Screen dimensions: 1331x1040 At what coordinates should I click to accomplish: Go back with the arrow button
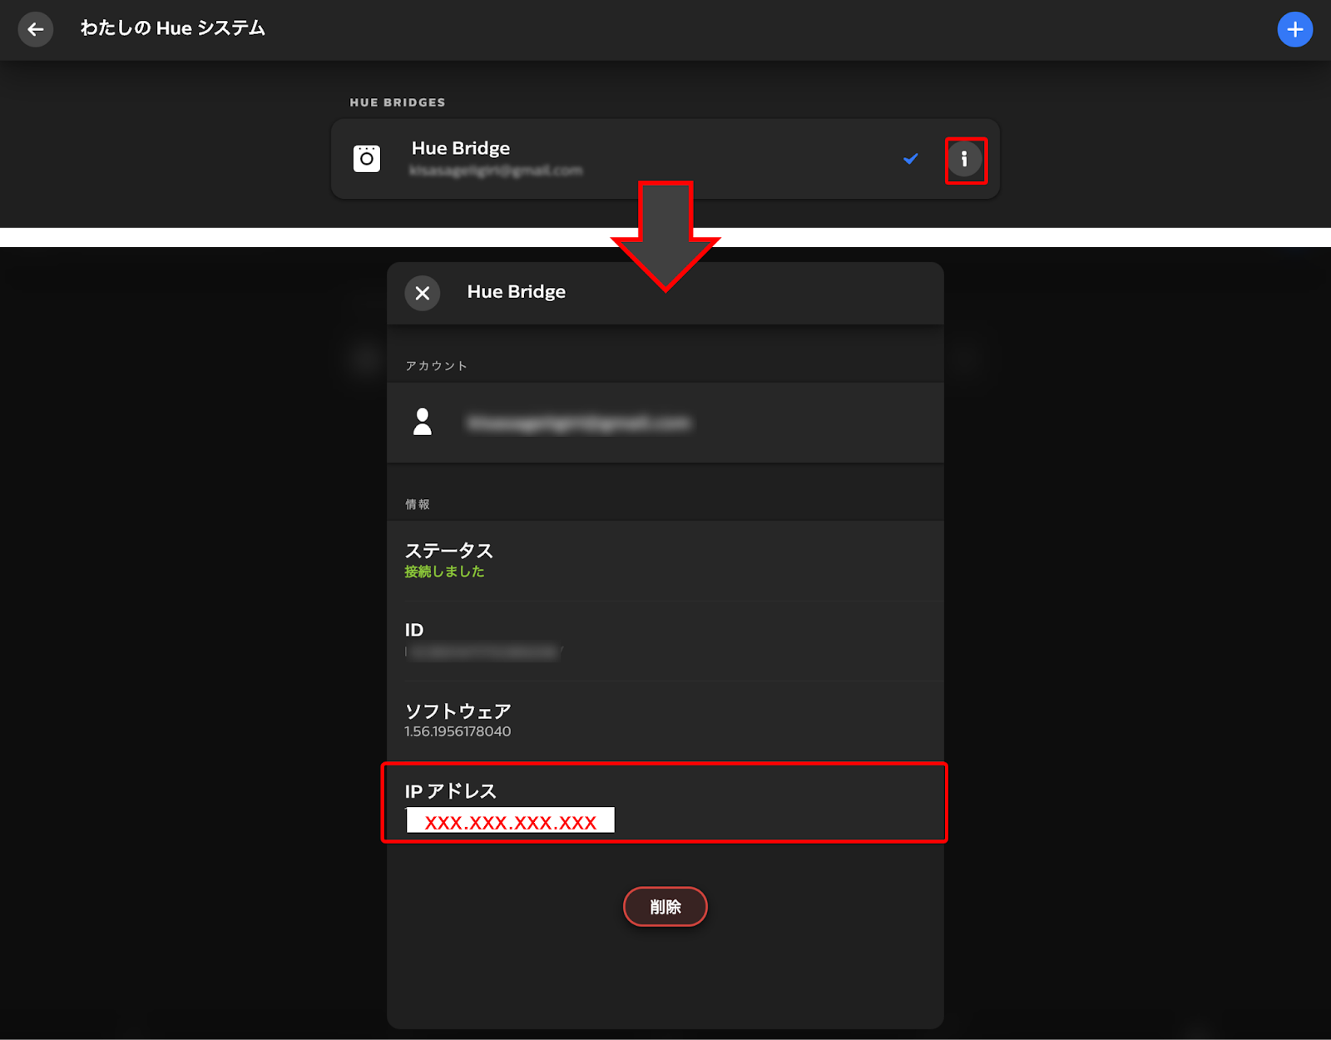click(x=36, y=30)
